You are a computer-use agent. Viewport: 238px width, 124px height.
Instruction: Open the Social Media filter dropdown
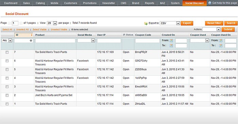point(86,40)
